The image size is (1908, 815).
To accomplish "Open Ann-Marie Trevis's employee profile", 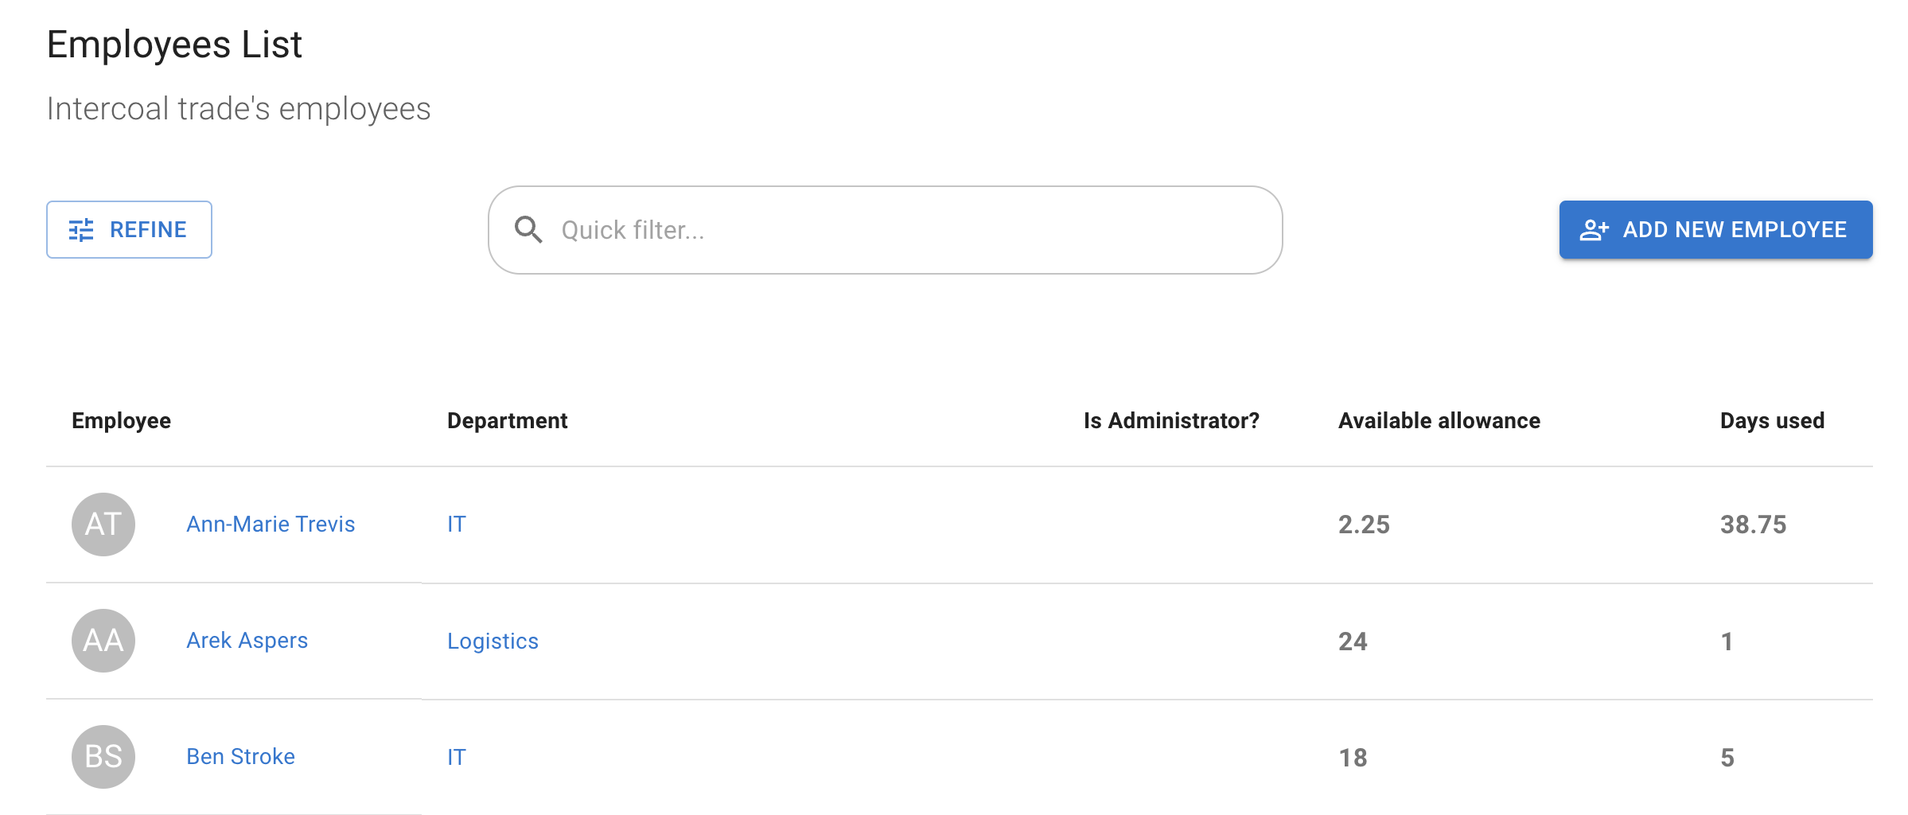I will (271, 524).
